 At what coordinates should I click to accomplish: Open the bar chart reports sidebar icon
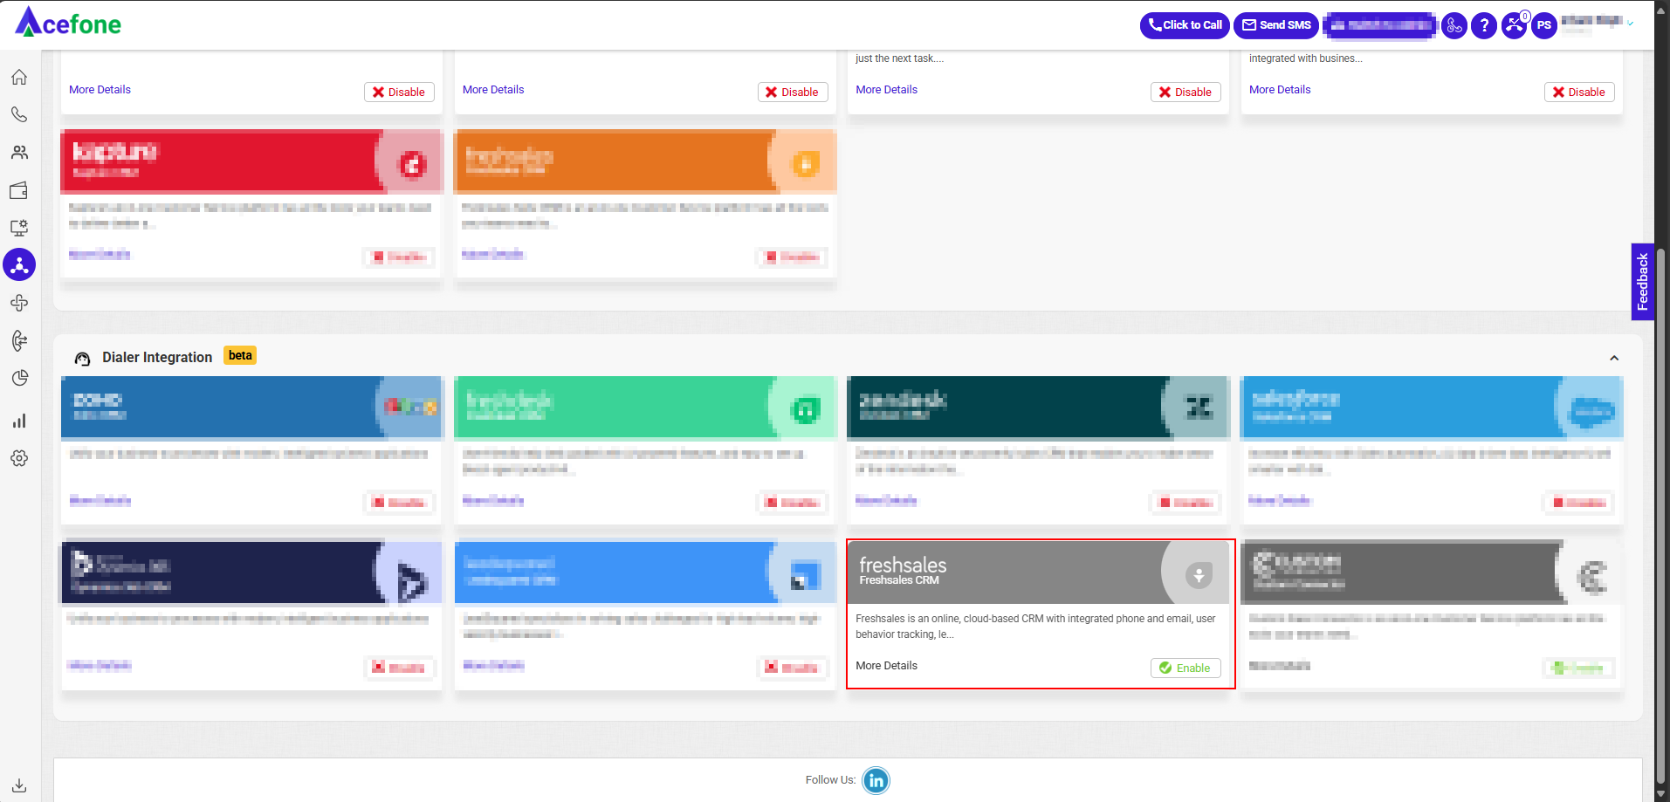19,421
